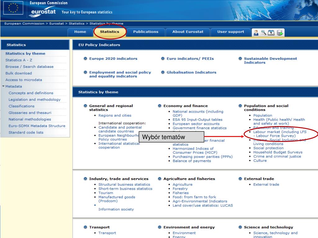Open the Home tab
The width and height of the screenshot is (318, 238).
tap(80, 32)
